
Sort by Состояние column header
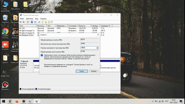click(x=73, y=26)
